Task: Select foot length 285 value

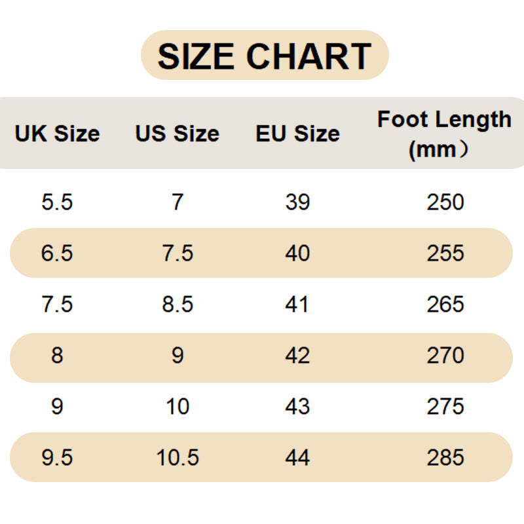Action: [445, 458]
